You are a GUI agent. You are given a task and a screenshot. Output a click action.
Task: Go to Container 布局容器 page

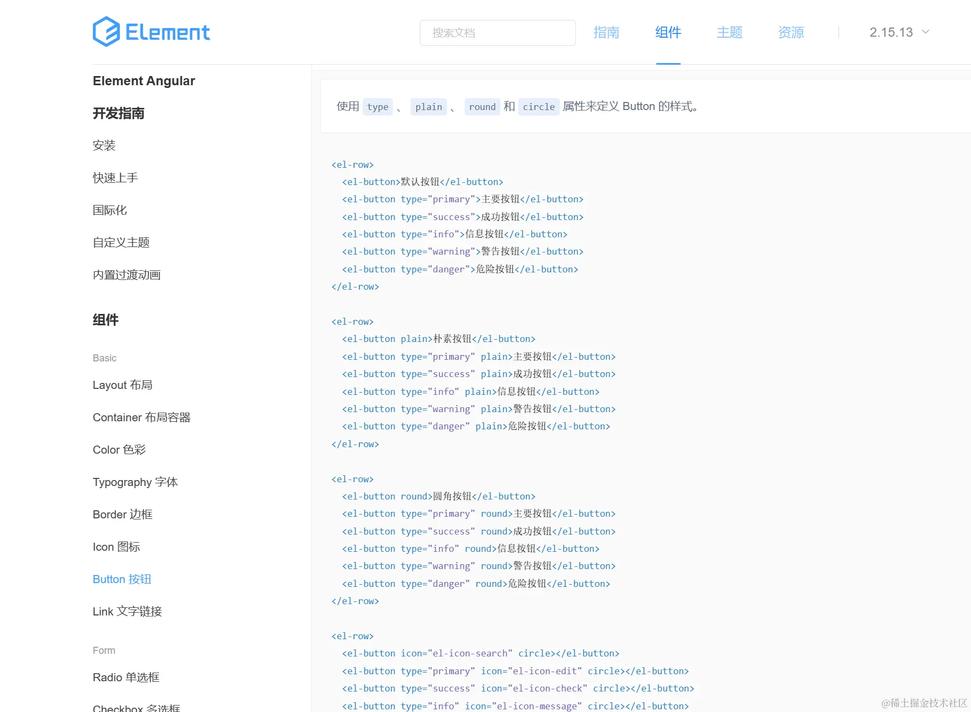(141, 417)
